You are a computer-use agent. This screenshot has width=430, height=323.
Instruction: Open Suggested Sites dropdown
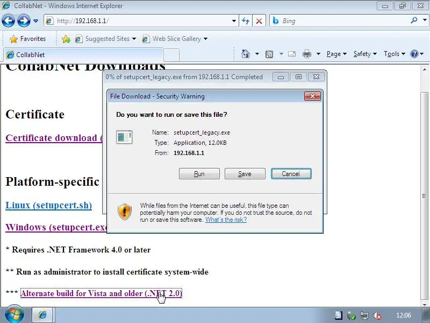pyautogui.click(x=105, y=39)
